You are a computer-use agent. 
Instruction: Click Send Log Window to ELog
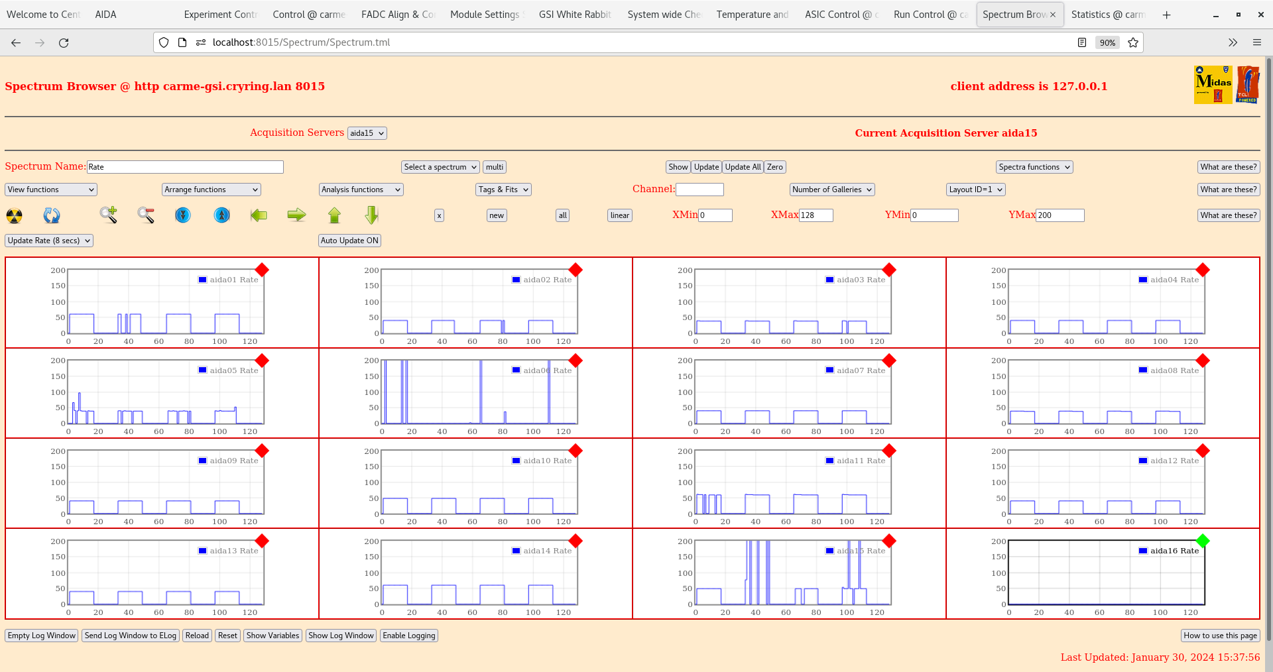coord(130,636)
